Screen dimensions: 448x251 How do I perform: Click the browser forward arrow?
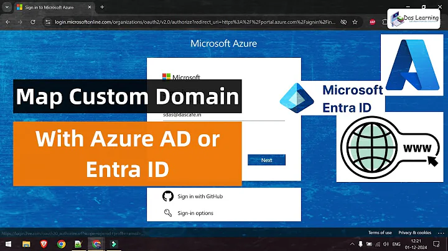20,22
